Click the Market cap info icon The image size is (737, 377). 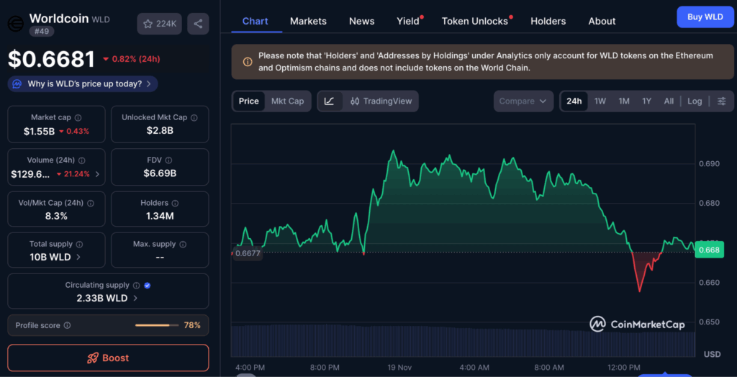78,117
